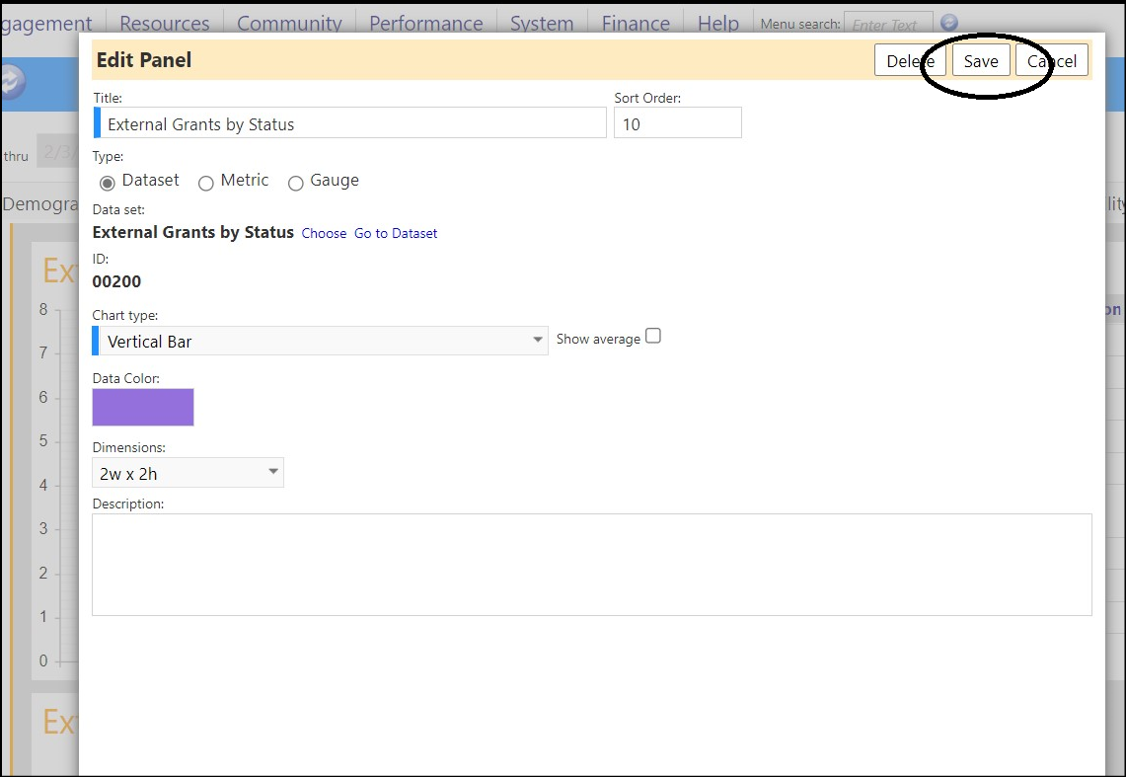The image size is (1126, 777).
Task: Open the System menu
Action: (542, 23)
